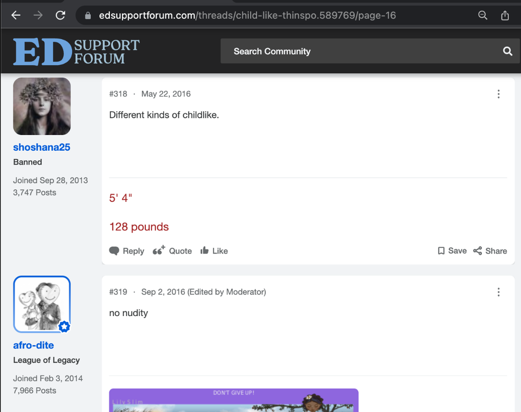Select the 5' 4" signature text
The image size is (521, 412).
121,198
